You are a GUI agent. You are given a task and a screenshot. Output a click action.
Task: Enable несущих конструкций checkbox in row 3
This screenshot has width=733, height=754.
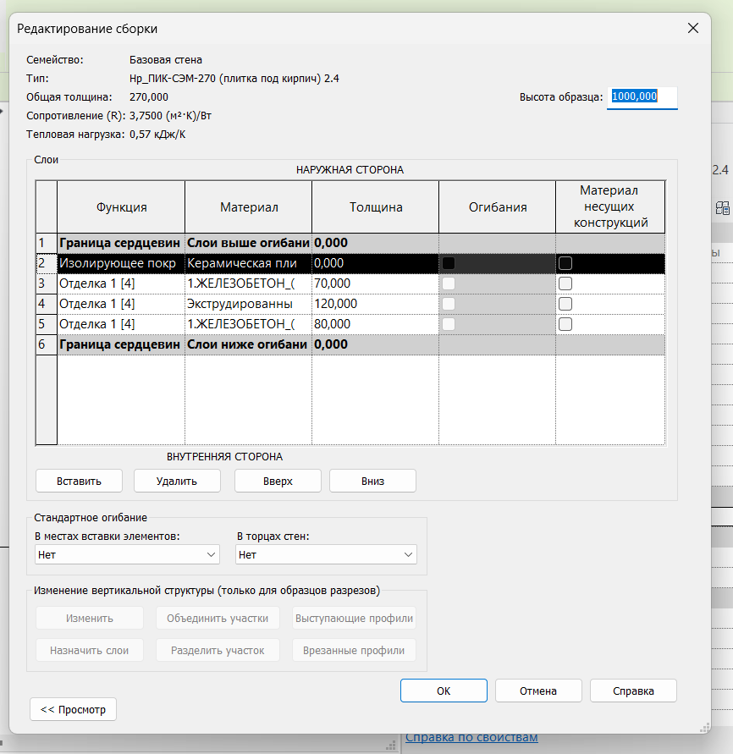pos(565,283)
